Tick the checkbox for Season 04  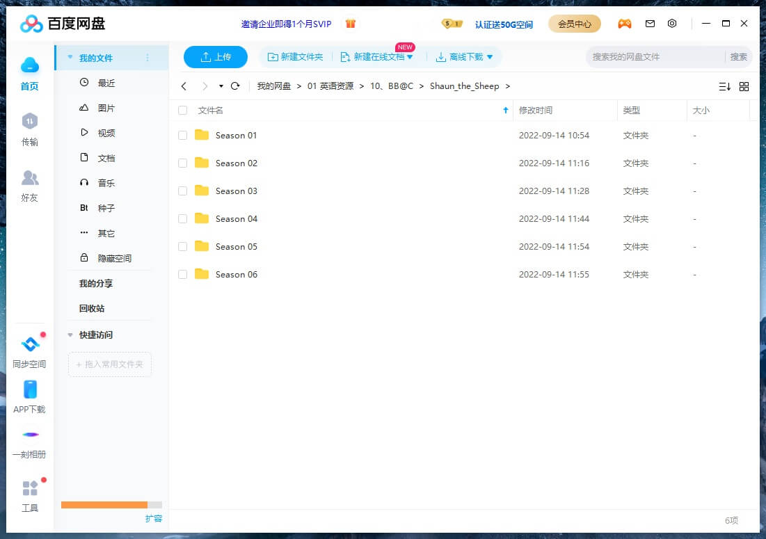[183, 219]
